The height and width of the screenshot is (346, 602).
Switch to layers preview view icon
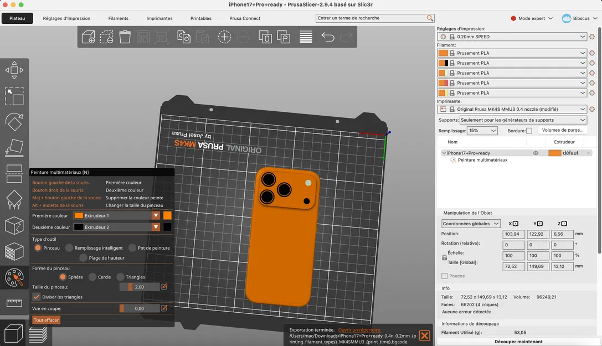[x=38, y=335]
